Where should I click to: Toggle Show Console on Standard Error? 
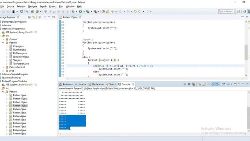[218, 84]
